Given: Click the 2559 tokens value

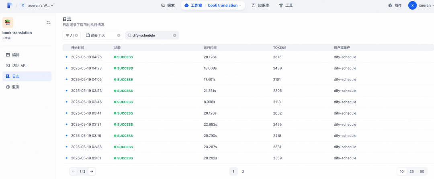Looking at the screenshot, I should (x=277, y=158).
